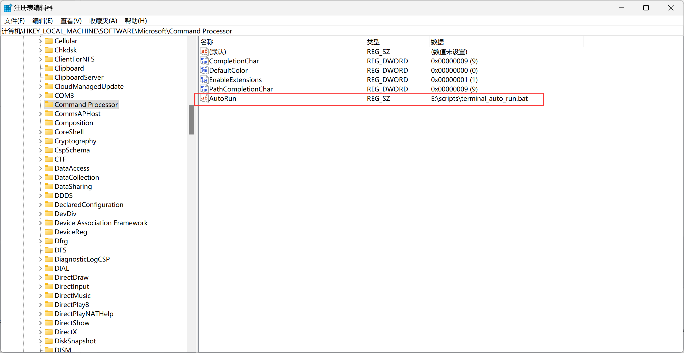The image size is (684, 353).
Task: Click the EnableExtensions DWORD icon
Action: (204, 80)
